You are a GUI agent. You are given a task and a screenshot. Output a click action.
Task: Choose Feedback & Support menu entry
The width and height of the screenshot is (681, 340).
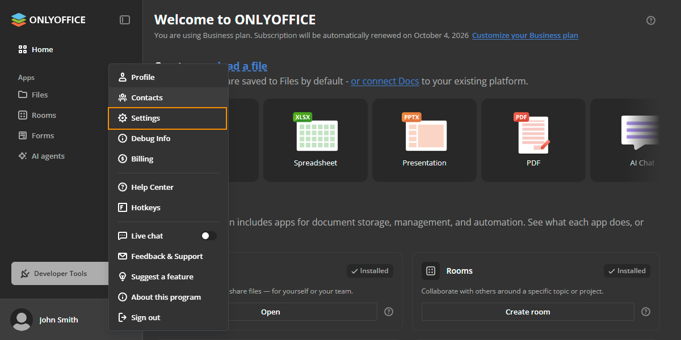[169, 256]
